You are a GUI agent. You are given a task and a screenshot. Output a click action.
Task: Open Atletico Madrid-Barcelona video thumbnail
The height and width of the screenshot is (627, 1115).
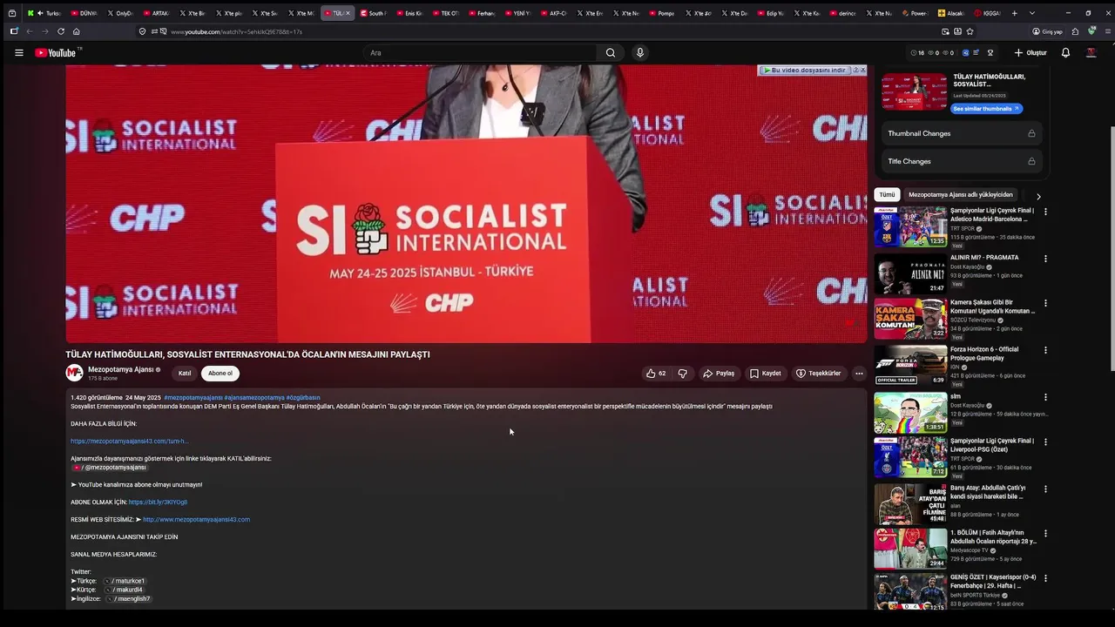point(910,227)
